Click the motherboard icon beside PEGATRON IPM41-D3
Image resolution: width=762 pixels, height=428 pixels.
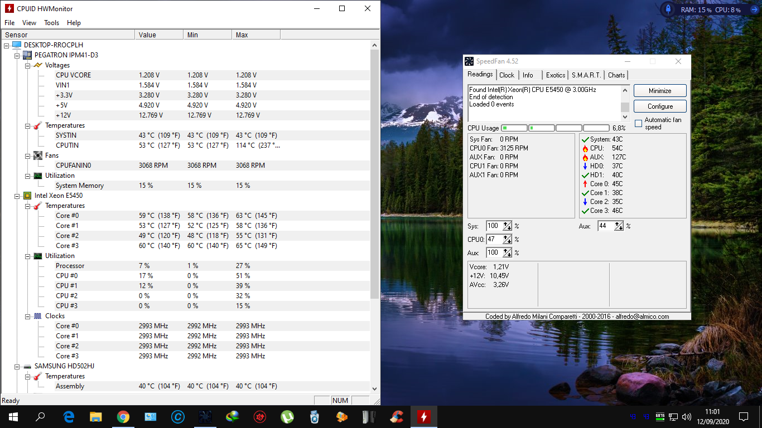point(27,55)
